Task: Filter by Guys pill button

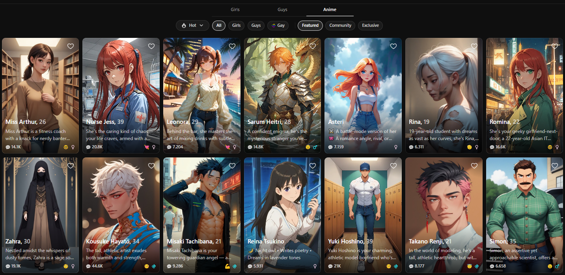Action: click(256, 26)
